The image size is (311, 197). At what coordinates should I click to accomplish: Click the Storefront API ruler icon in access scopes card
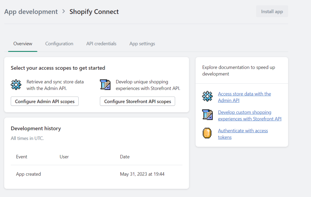105,85
